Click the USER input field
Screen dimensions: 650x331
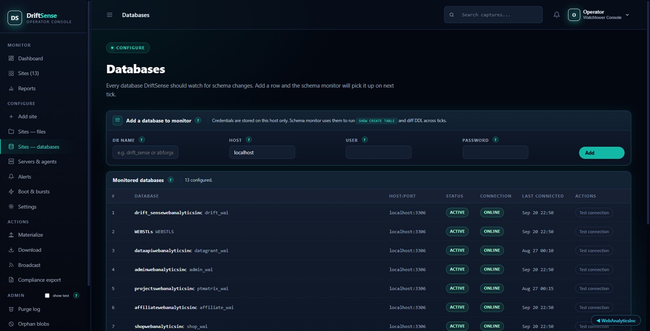click(379, 152)
